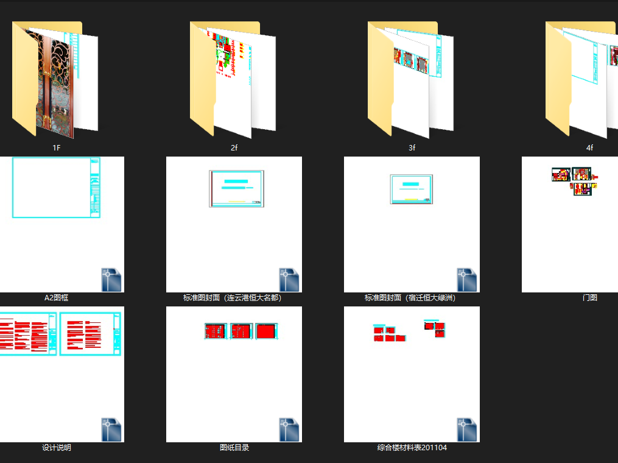This screenshot has height=463, width=618.
Task: Click DWG badge icon on 设计说明 file
Action: (111, 429)
